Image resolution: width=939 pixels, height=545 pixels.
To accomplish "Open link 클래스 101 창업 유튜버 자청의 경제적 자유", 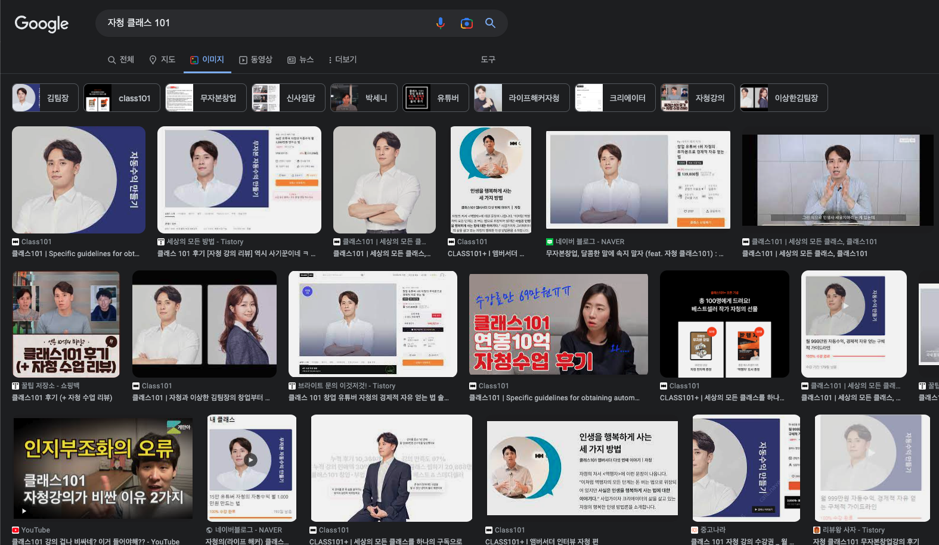I will pyautogui.click(x=369, y=398).
